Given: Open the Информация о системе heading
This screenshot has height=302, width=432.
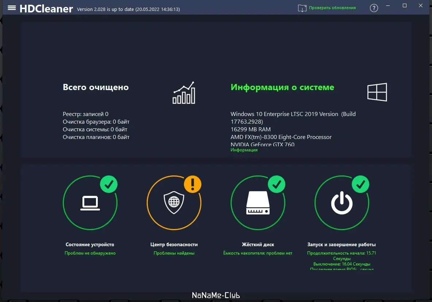Looking at the screenshot, I should point(282,87).
